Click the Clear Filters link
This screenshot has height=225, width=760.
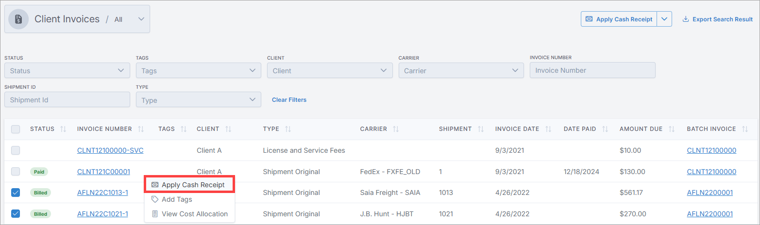point(289,100)
